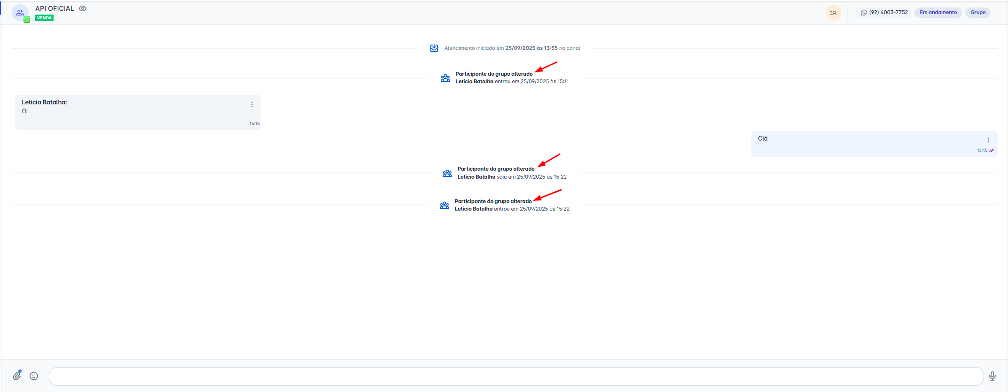Click the message text input field
The width and height of the screenshot is (1008, 392).
(x=516, y=376)
